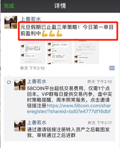Image resolution: width=120 pixels, height=148 pixels.
Task: Click the comment speech-bubble icon
Action: pyautogui.click(x=9, y=83)
